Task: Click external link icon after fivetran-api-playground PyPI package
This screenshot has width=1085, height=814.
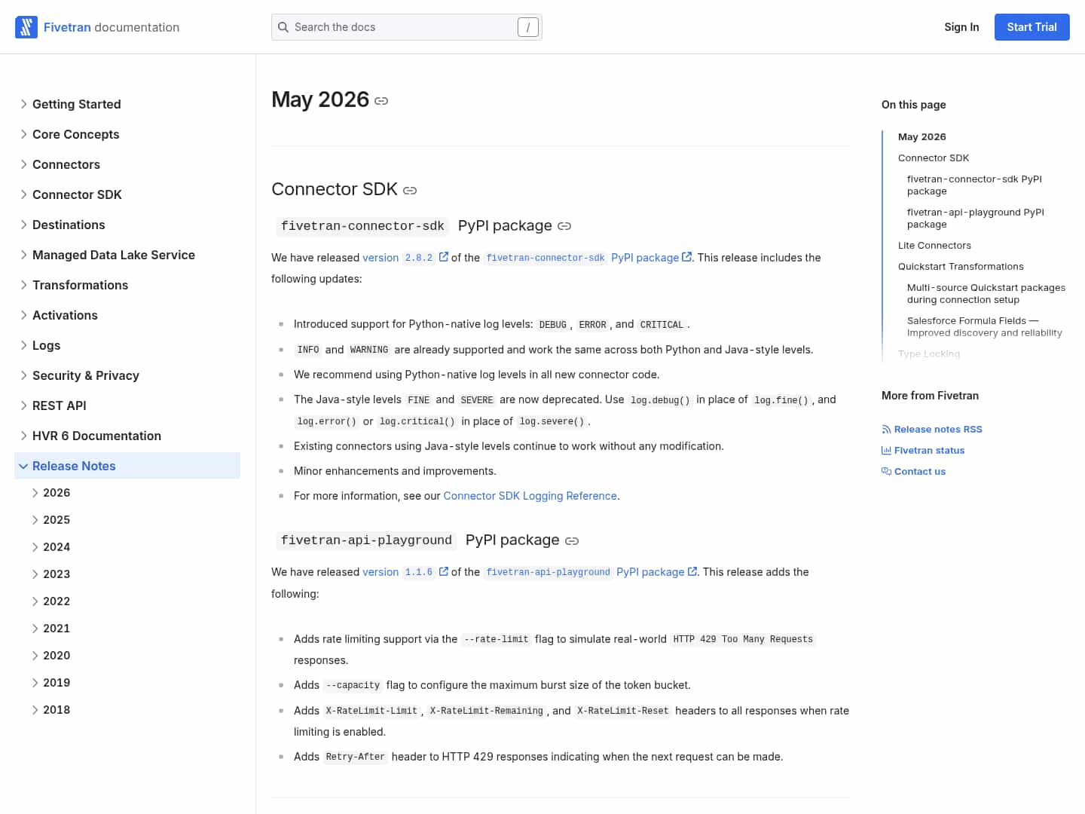Action: (x=692, y=571)
